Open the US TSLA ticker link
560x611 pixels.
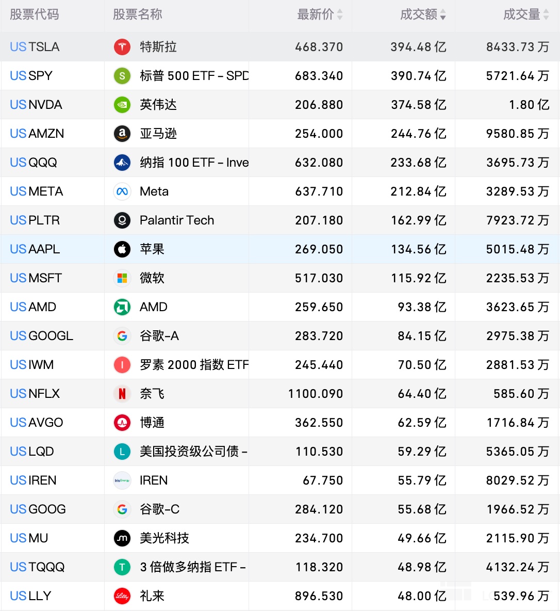[35, 47]
